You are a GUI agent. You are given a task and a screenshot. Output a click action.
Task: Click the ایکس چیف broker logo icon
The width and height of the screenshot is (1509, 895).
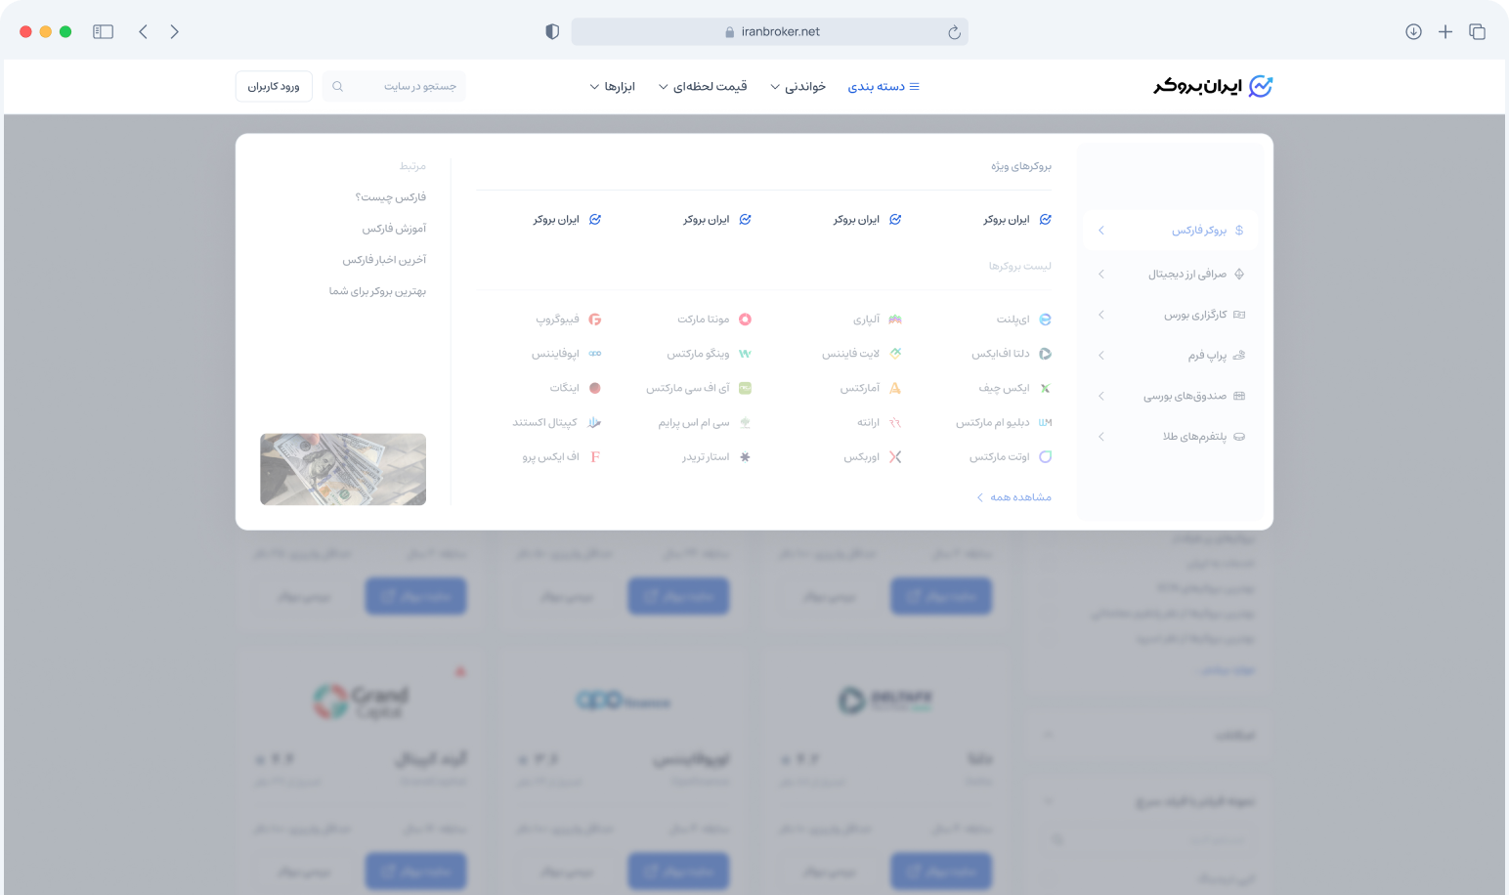(1045, 388)
